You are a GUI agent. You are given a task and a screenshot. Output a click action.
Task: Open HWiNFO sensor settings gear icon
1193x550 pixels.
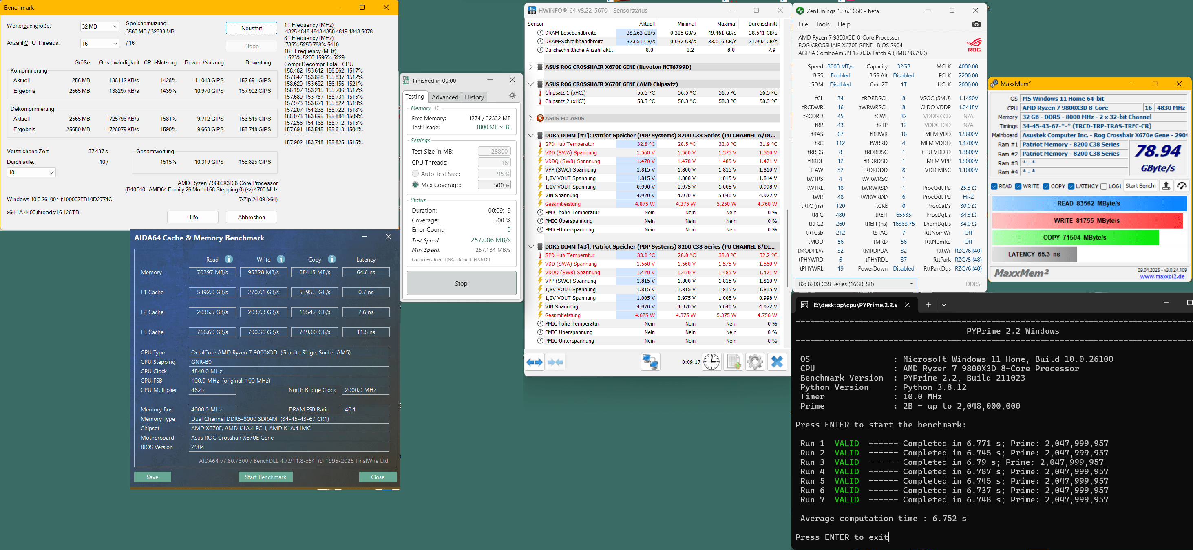(755, 362)
